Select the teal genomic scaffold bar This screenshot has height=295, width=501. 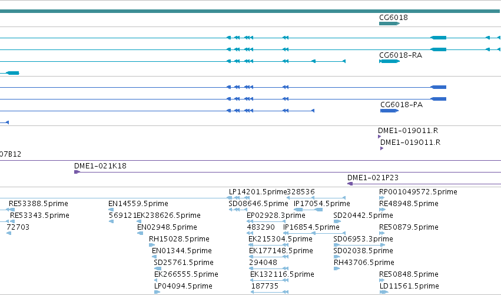pyautogui.click(x=250, y=12)
